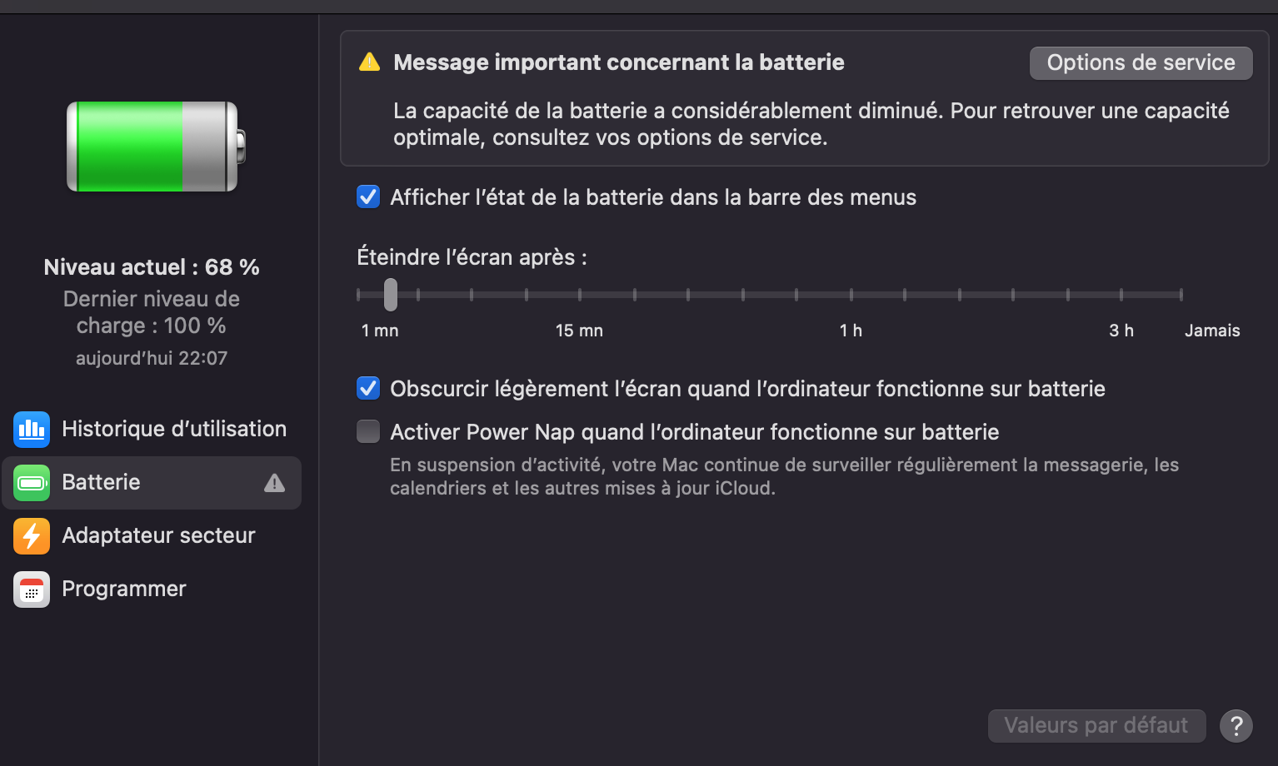1278x766 pixels.
Task: Click the green Batterie sidebar icon
Action: pyautogui.click(x=32, y=483)
